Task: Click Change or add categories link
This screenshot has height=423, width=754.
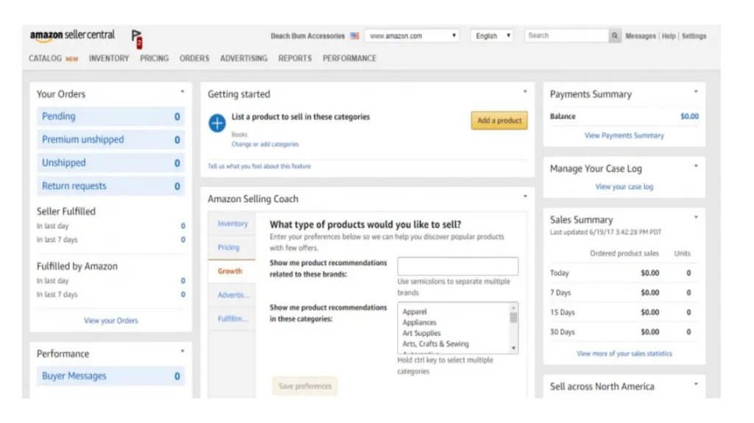Action: (265, 144)
